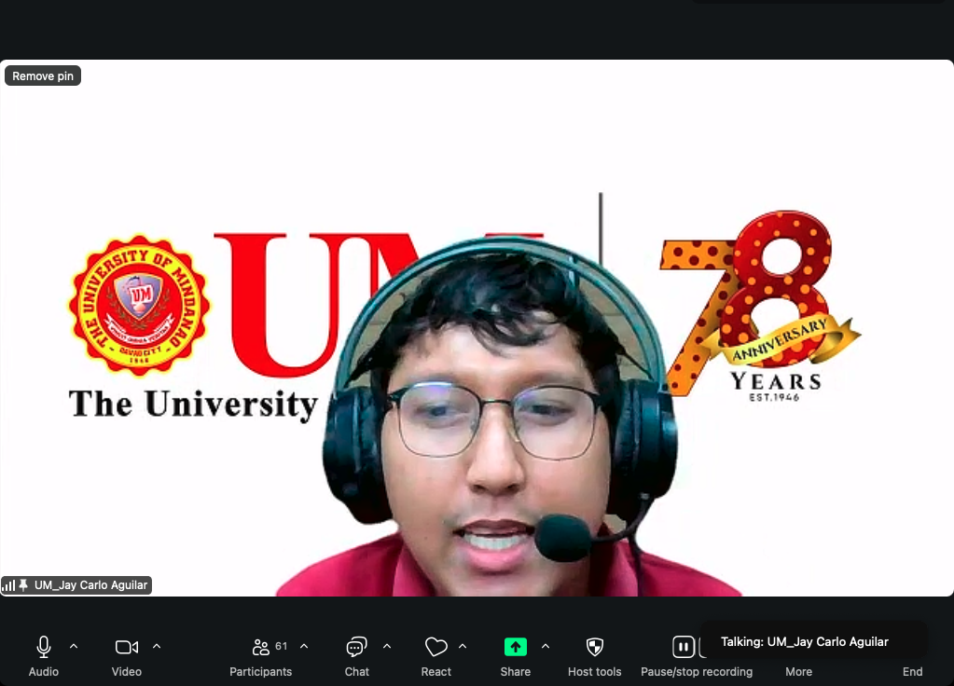Select the UM_Jay Carlo Aguilar name label

tap(90, 585)
